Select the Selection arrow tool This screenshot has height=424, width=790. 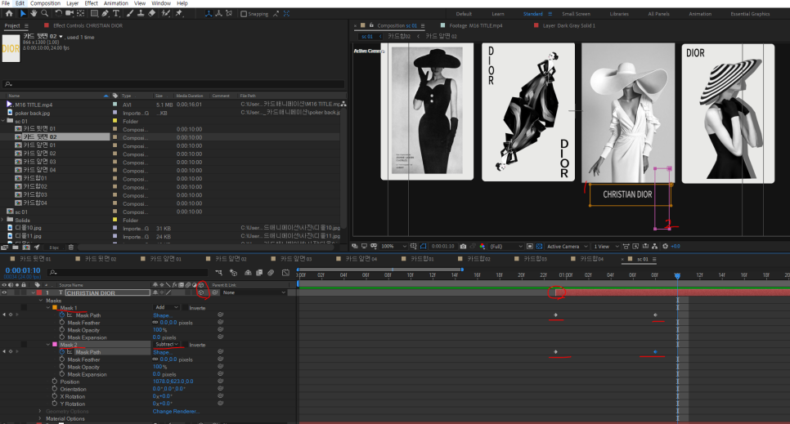coord(23,14)
